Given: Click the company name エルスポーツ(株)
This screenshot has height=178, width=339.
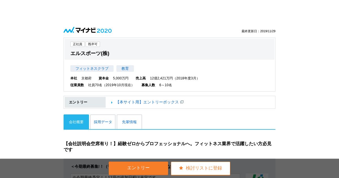Looking at the screenshot, I should tap(90, 53).
